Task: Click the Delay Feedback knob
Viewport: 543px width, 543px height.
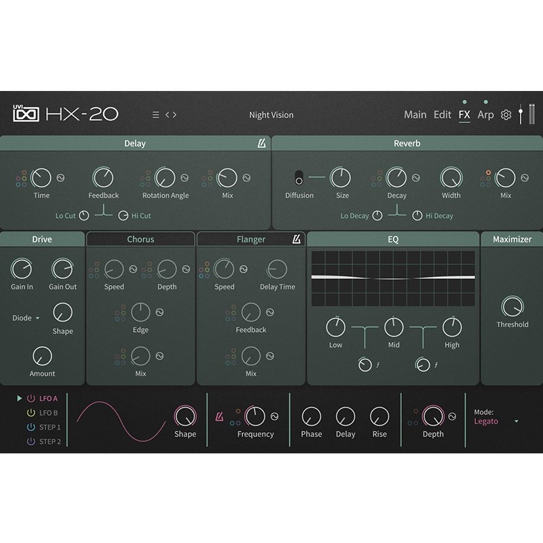Action: coord(103,178)
